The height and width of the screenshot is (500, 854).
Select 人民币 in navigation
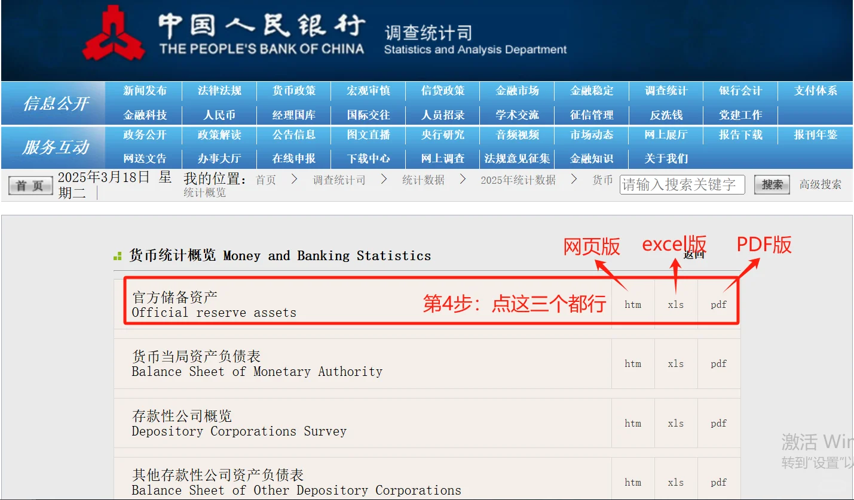pyautogui.click(x=219, y=115)
